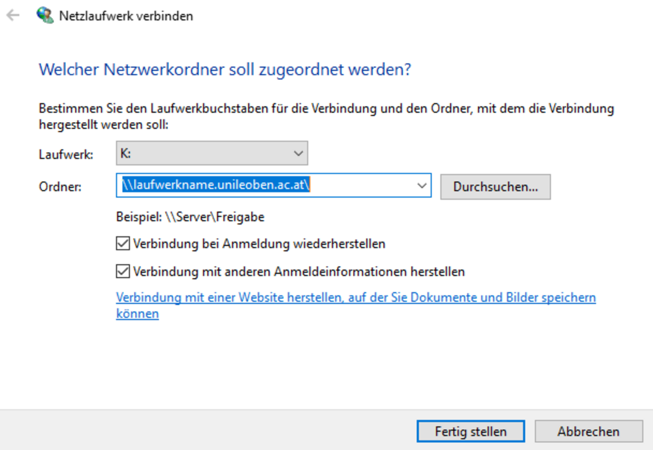Untick the reconnect-at-sign-in checkbox box
653x450 pixels.
click(123, 244)
